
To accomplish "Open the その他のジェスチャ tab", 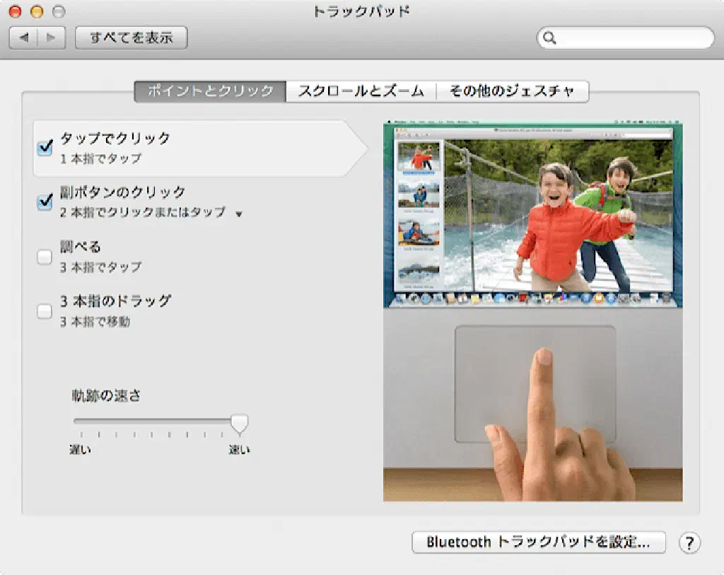I will [x=511, y=91].
